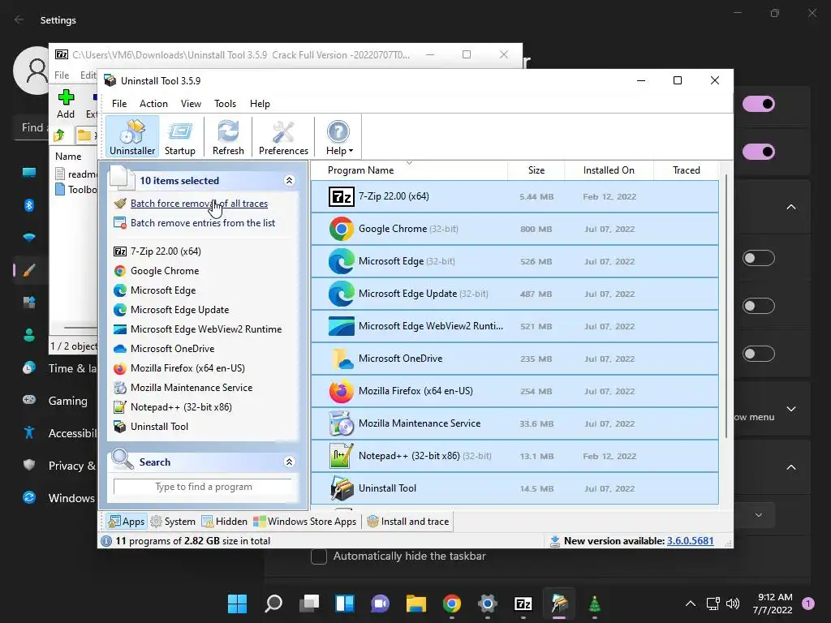Open the Help menu in menu bar
Screen dimensions: 831x623
(260, 104)
